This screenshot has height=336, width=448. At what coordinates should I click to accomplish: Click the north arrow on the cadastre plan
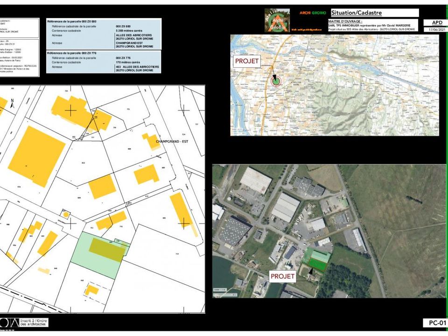12,104
